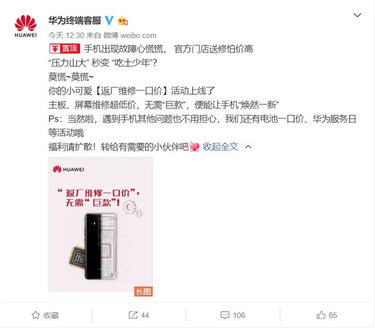Click the 65 likes count

coord(333,315)
